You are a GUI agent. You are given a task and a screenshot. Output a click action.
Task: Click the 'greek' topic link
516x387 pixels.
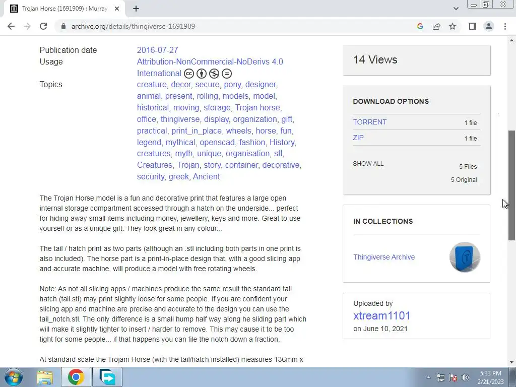point(178,176)
